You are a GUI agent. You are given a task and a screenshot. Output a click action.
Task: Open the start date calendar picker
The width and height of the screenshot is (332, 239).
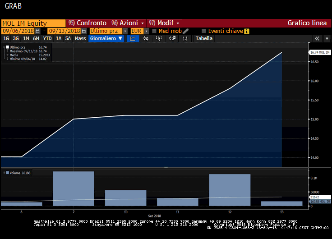37,31
